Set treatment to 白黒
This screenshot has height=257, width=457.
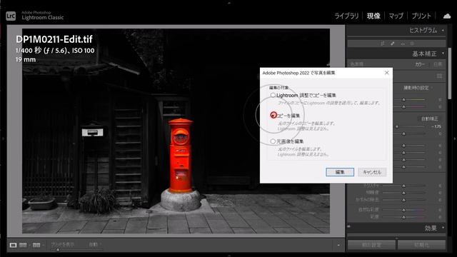coord(438,64)
